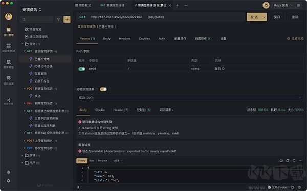Toggle the 校验返回结果 switch
307x191 pixels.
[x=103, y=89]
